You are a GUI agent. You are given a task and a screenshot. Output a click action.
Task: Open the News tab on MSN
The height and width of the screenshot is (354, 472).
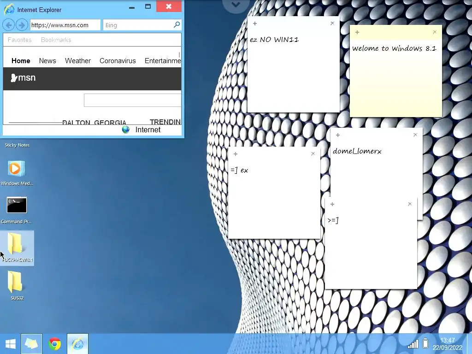(47, 61)
